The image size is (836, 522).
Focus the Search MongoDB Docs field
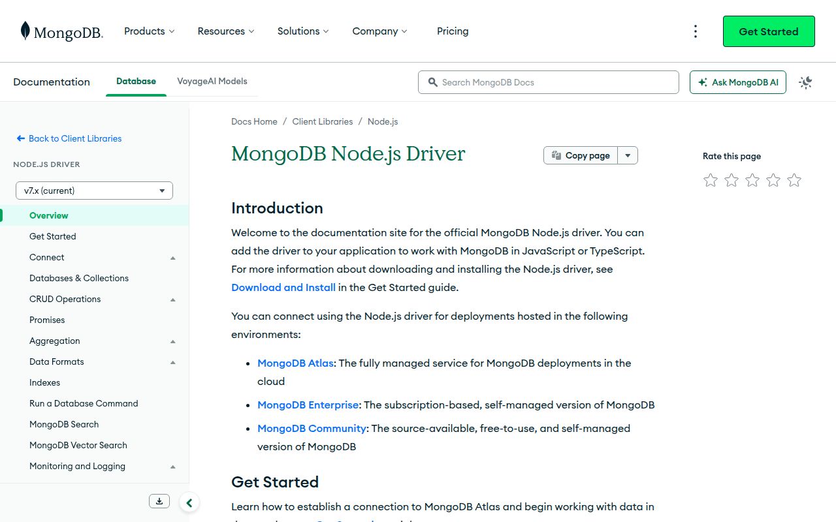549,82
